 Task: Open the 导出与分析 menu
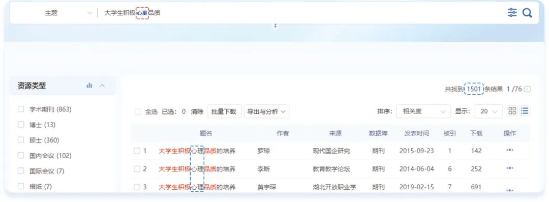click(266, 111)
